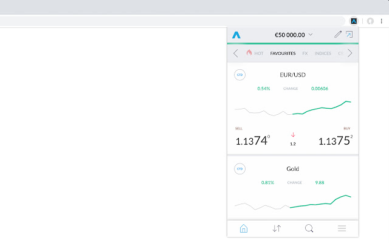Select the FAVOURITES tab
Image resolution: width=389 pixels, height=243 pixels.
(283, 53)
